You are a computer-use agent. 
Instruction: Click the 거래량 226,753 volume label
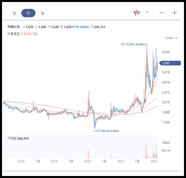18,138
